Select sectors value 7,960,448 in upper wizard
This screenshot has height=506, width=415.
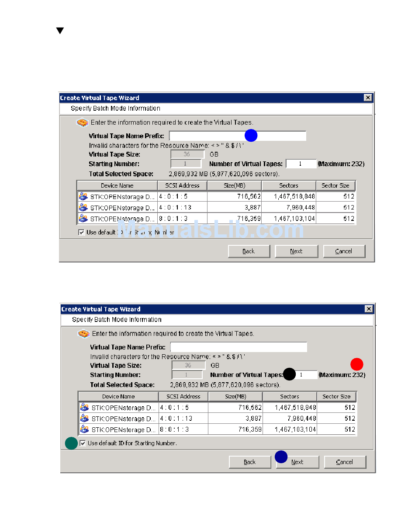point(301,207)
